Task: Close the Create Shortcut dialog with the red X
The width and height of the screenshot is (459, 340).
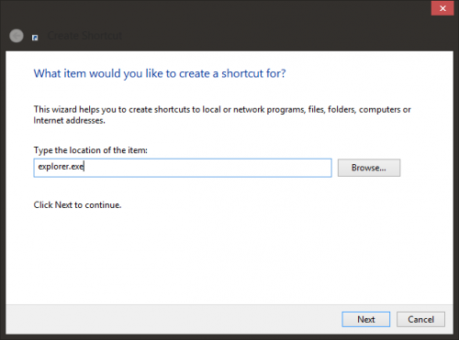Action: pyautogui.click(x=442, y=8)
